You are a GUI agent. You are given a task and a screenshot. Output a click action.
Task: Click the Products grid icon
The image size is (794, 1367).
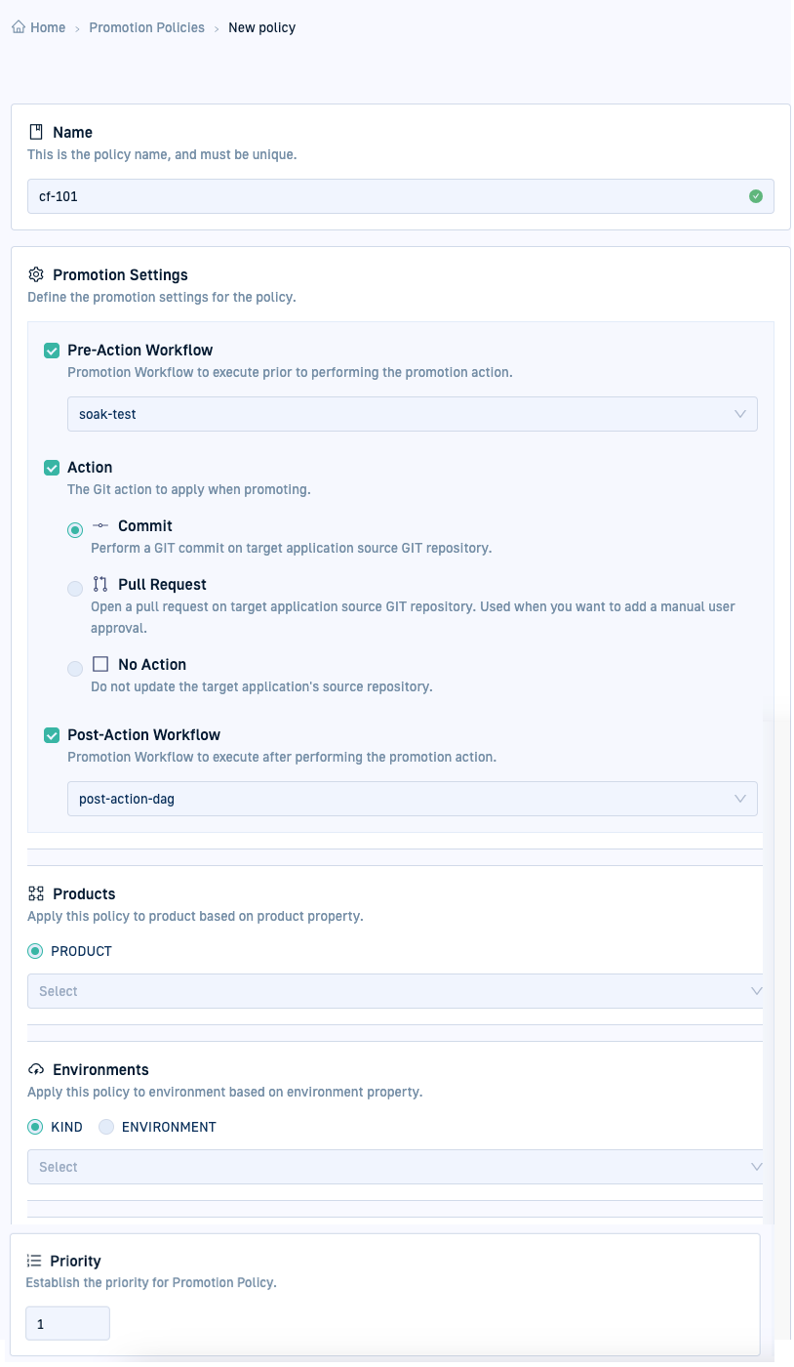pyautogui.click(x=36, y=893)
